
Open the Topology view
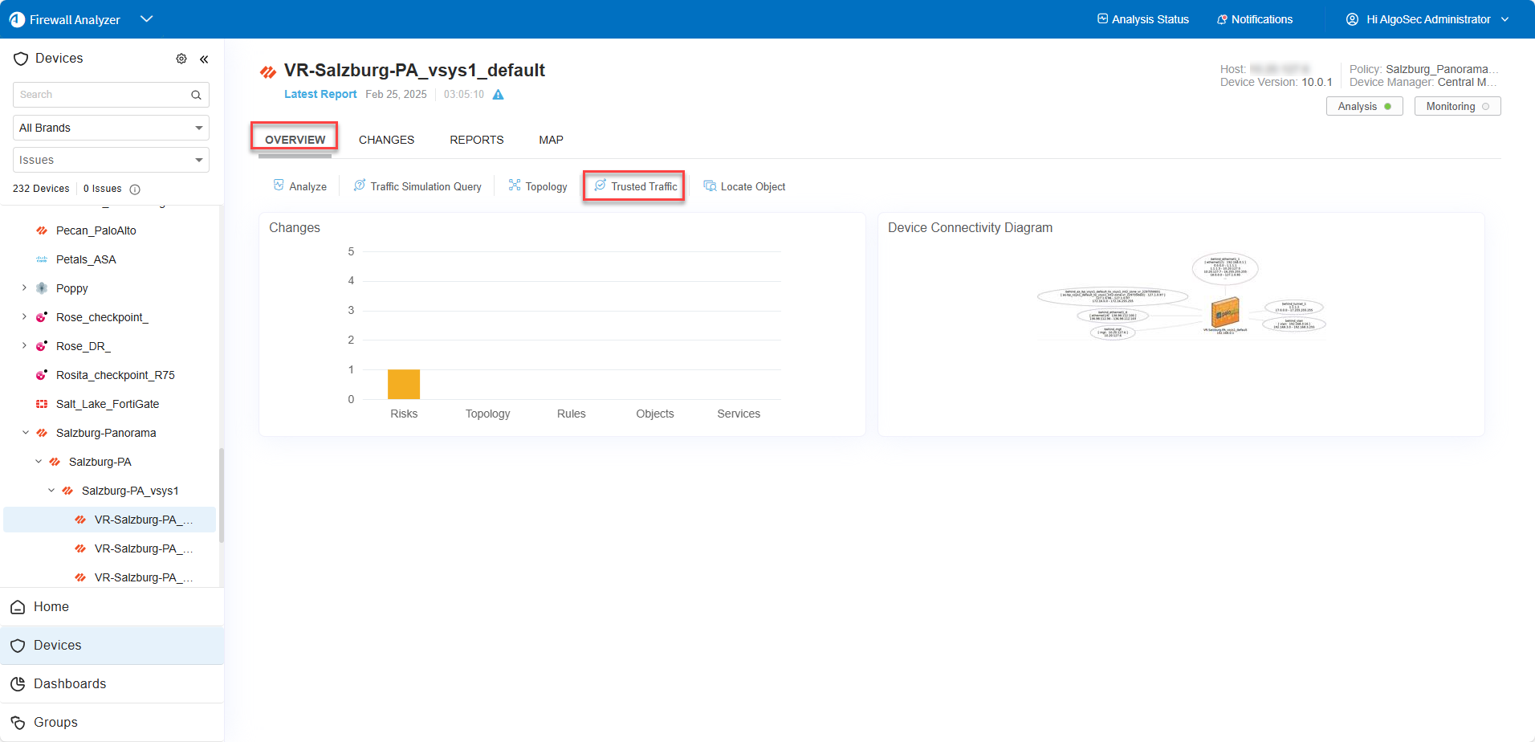[538, 186]
